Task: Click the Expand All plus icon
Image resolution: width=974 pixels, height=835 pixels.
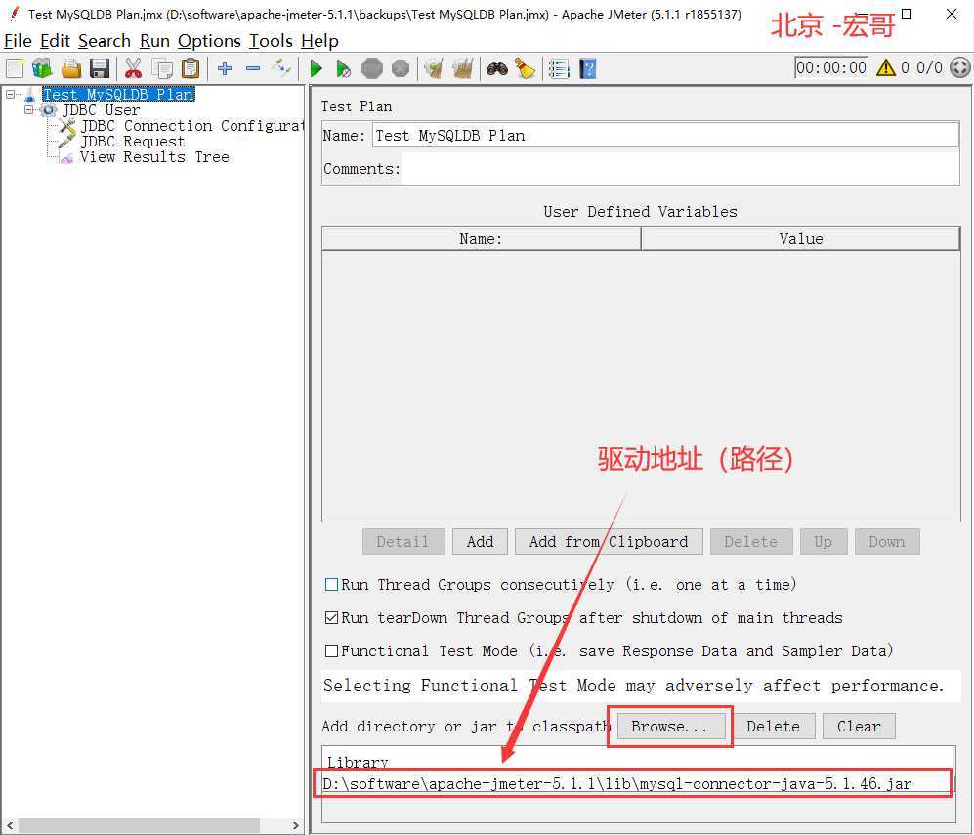Action: 225,68
